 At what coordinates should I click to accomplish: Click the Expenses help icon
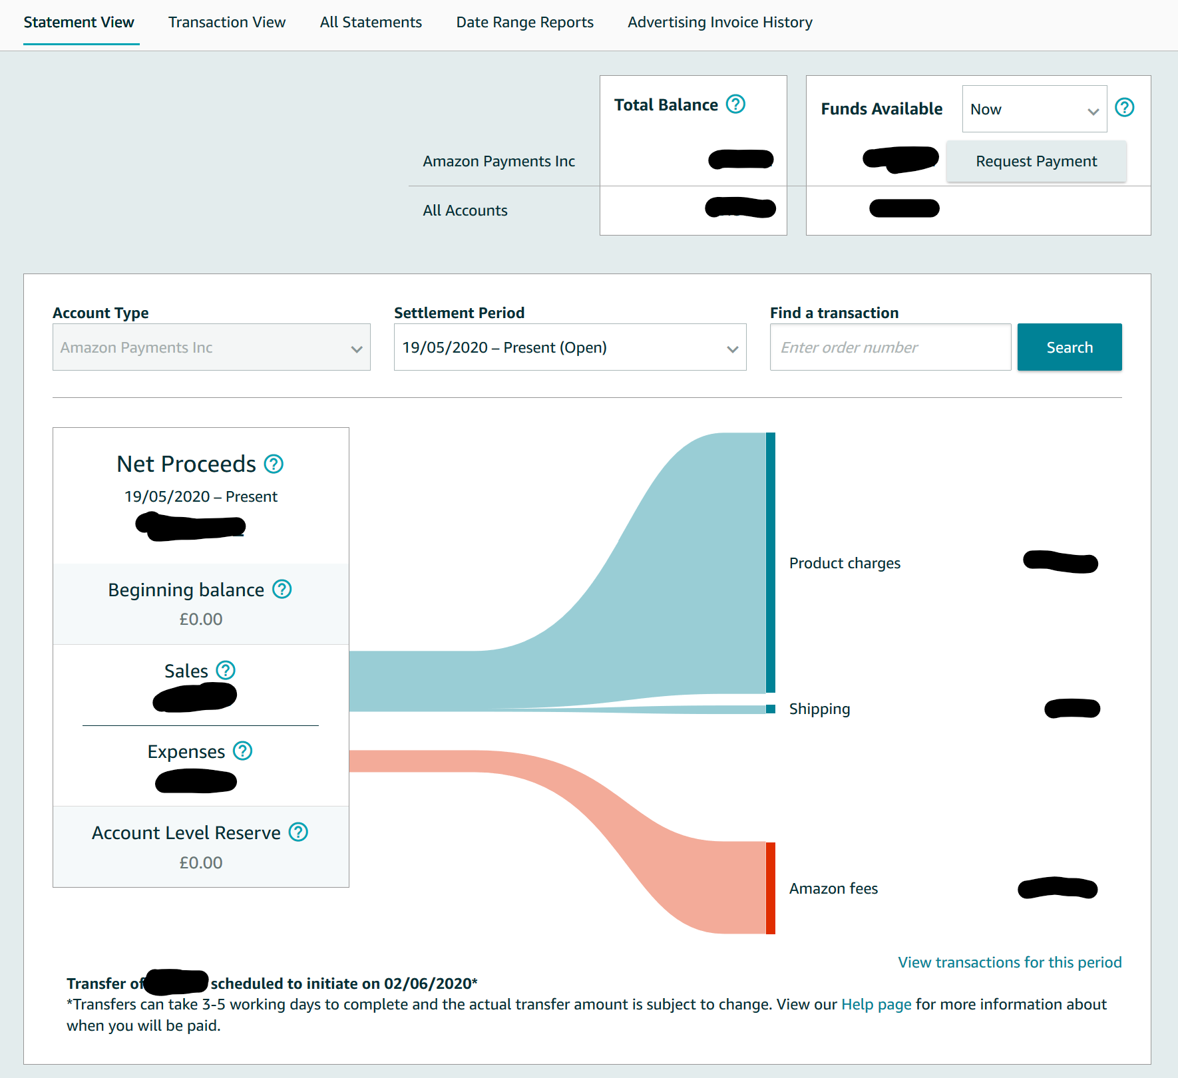242,751
